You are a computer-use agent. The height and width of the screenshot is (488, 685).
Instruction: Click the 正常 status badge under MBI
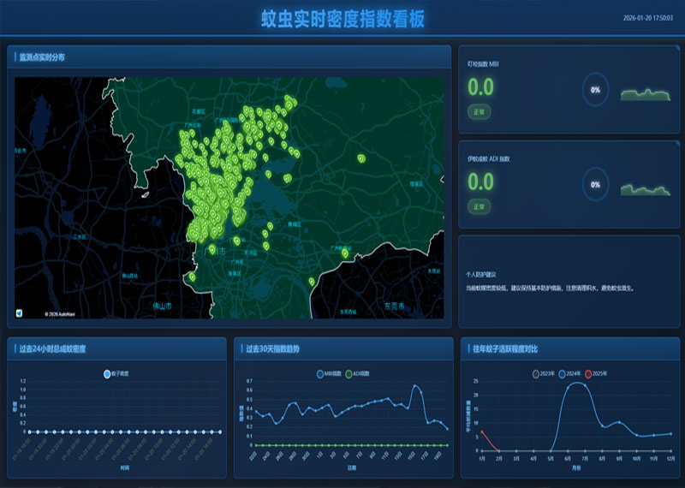pos(479,112)
